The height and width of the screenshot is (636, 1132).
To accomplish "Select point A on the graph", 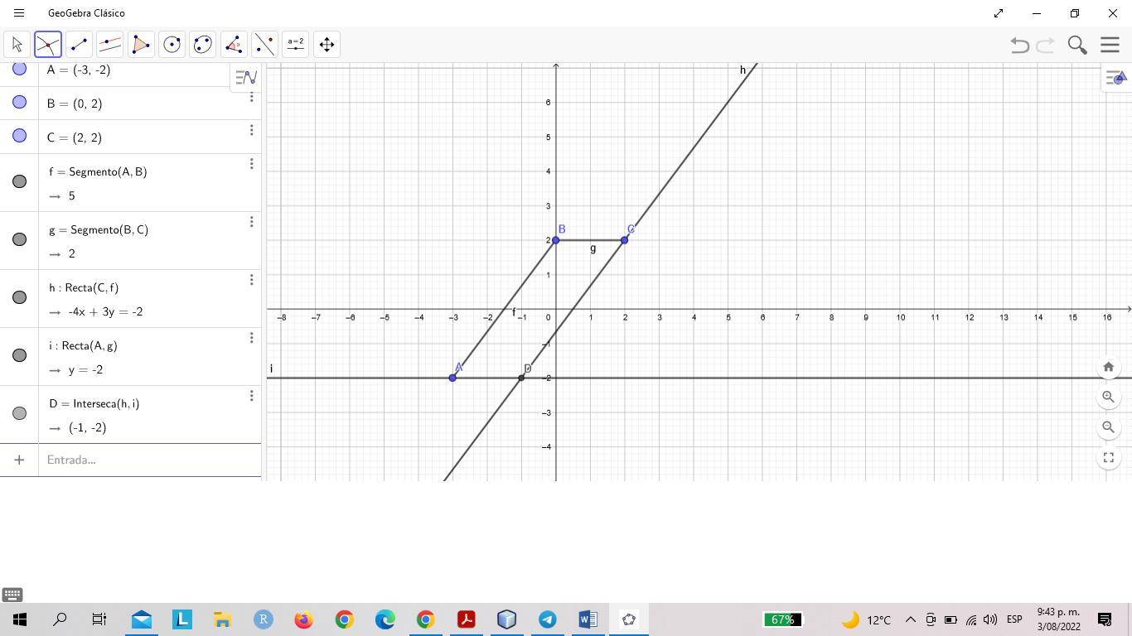I will click(452, 378).
